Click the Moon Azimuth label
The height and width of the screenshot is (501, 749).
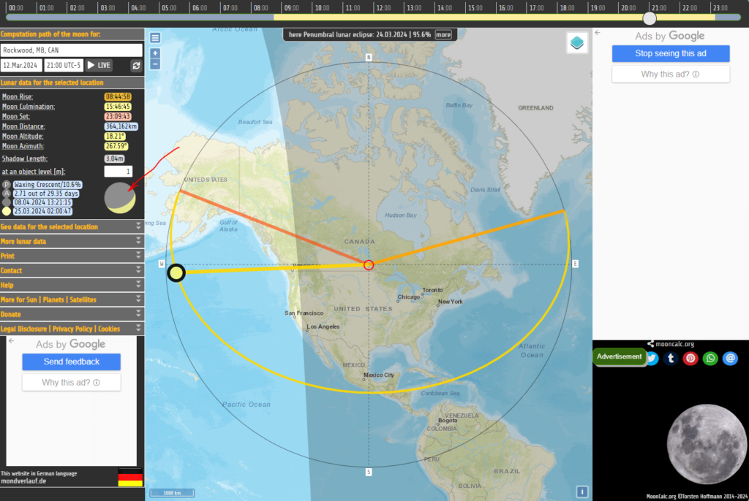pyautogui.click(x=23, y=147)
